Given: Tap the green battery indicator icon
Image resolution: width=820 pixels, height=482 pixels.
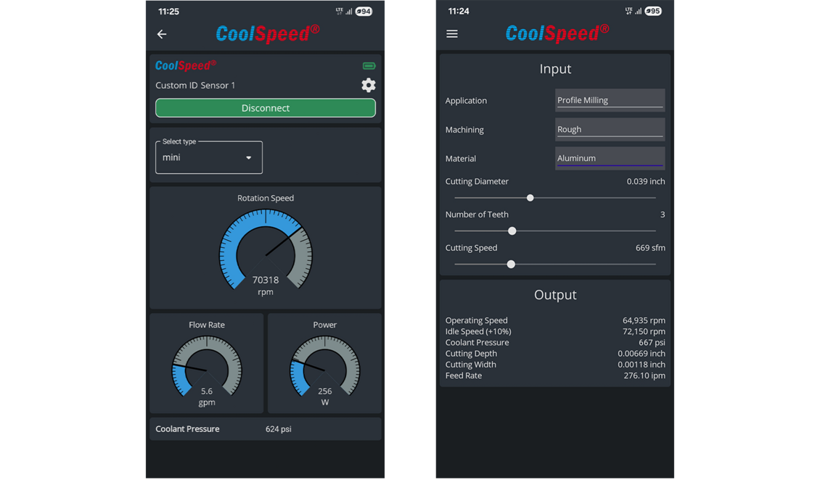Looking at the screenshot, I should click(x=369, y=66).
